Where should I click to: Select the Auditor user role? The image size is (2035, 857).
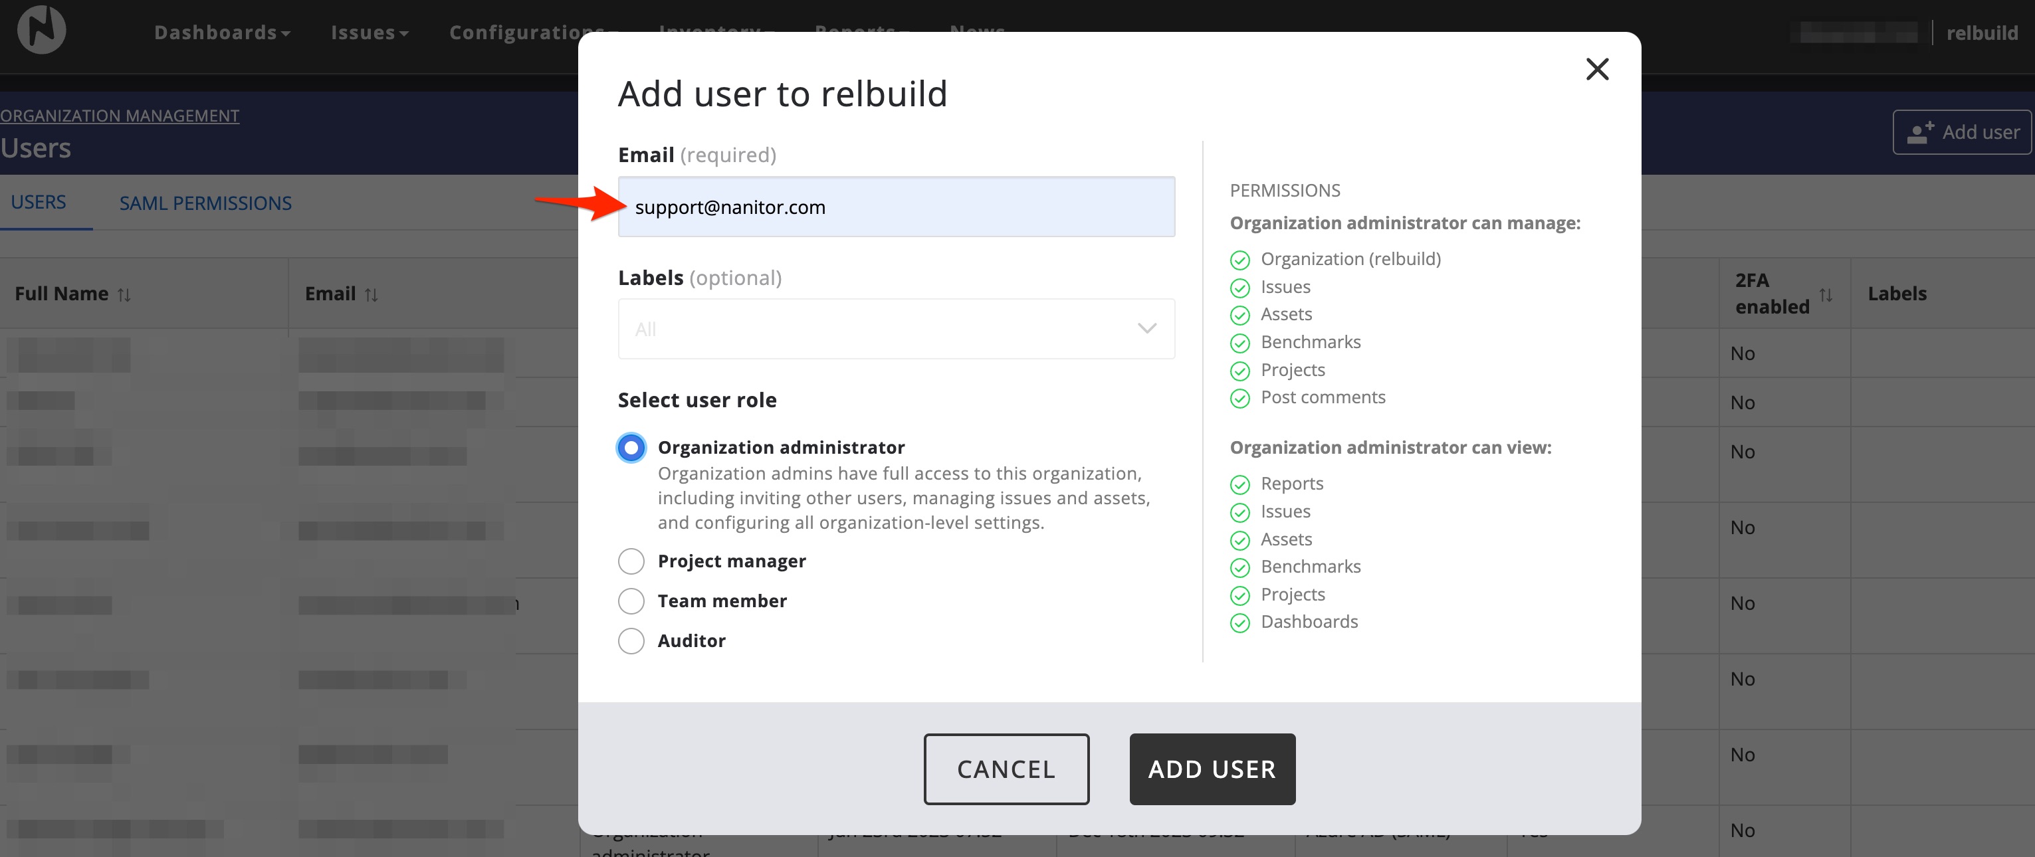click(631, 640)
